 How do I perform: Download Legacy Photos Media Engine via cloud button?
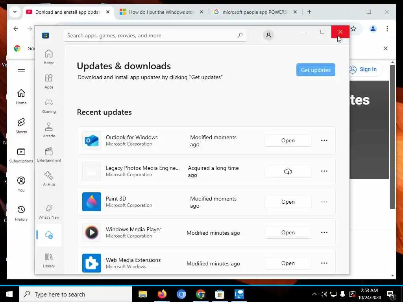288,171
